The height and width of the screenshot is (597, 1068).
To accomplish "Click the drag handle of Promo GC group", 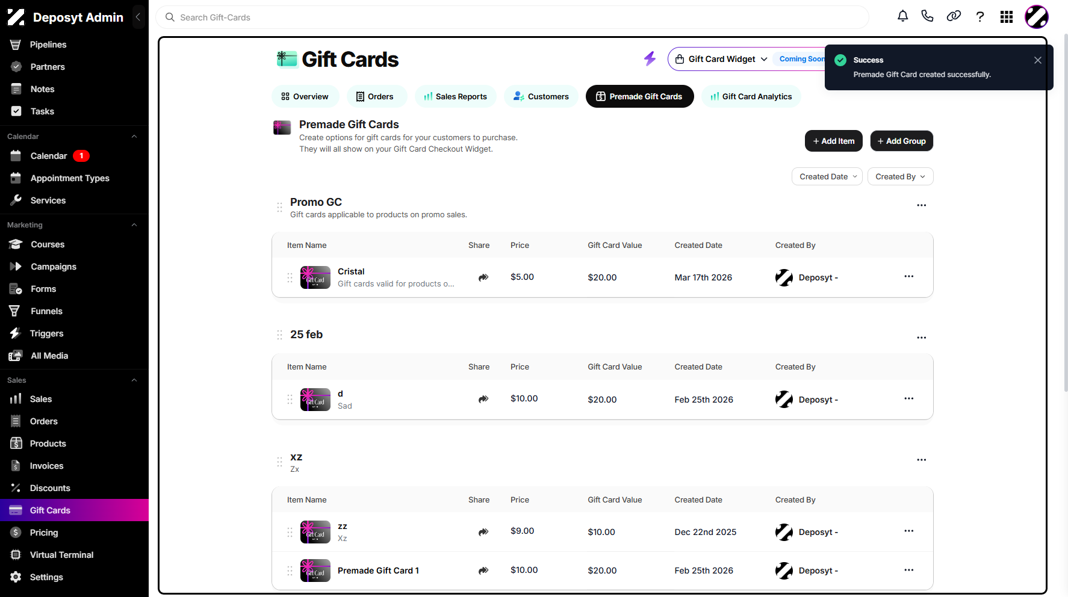I will 279,207.
